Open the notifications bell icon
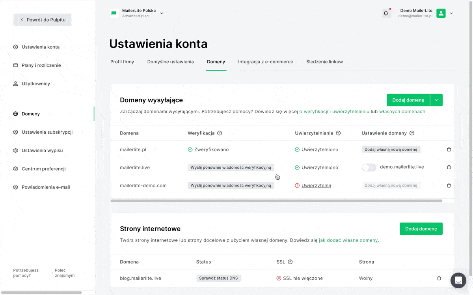This screenshot has height=295, width=473. click(x=386, y=13)
